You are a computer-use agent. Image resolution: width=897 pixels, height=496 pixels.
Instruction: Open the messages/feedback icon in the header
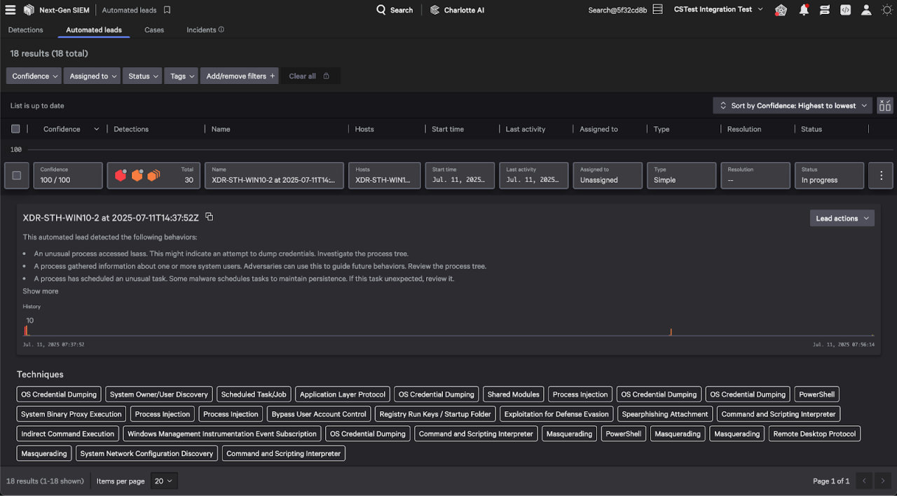(824, 10)
